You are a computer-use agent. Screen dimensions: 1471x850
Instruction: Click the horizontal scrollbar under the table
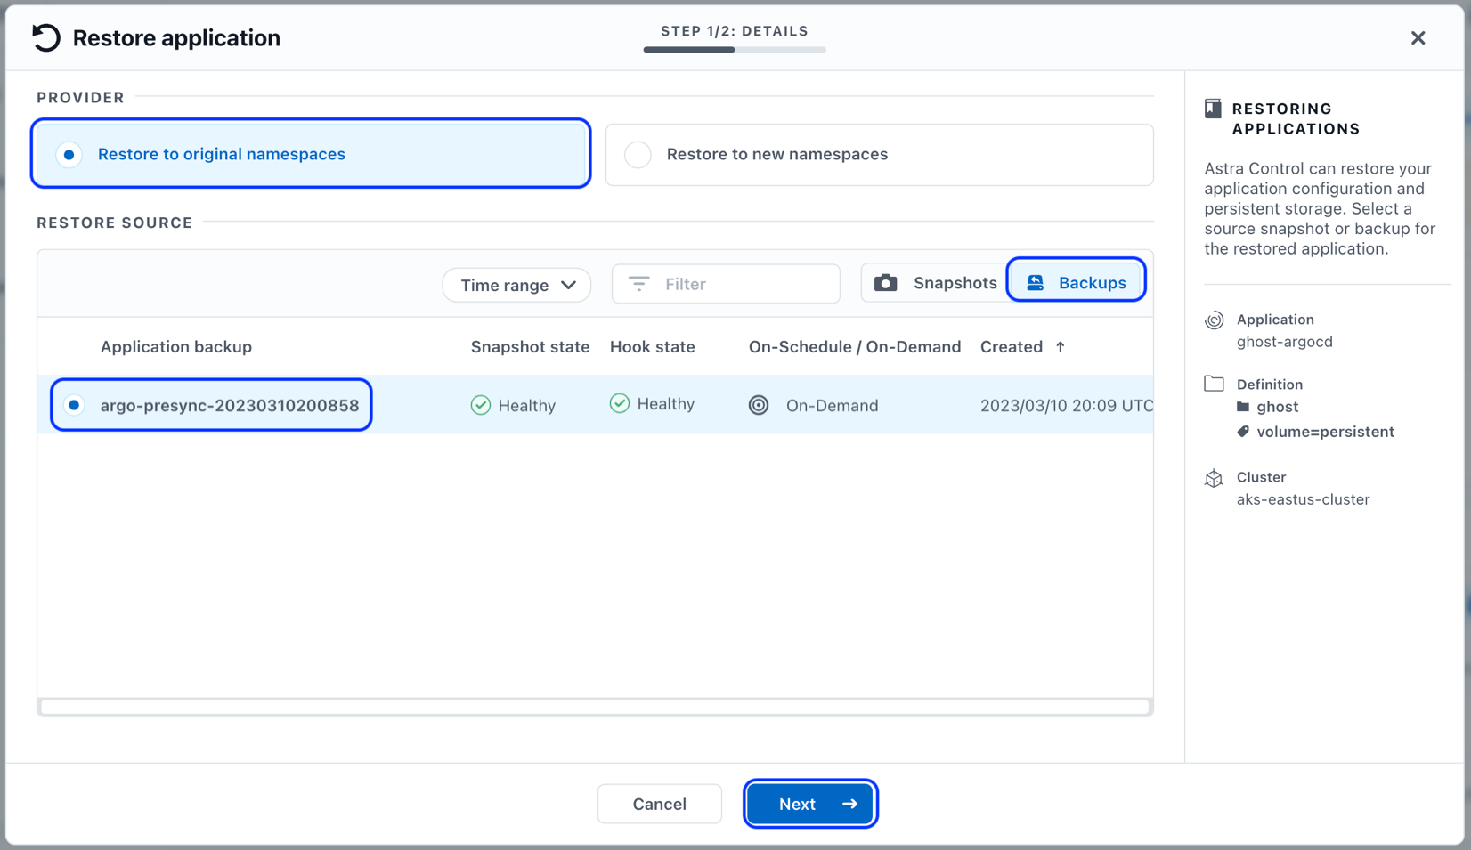click(595, 707)
